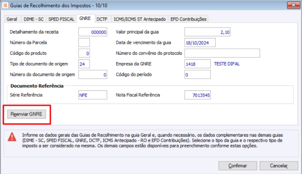This screenshot has width=302, height=174.
Task: Click the Cancelar button
Action: 279,166
